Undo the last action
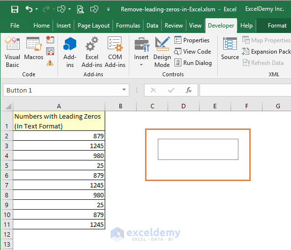This screenshot has height=250, width=291. (x=29, y=9)
